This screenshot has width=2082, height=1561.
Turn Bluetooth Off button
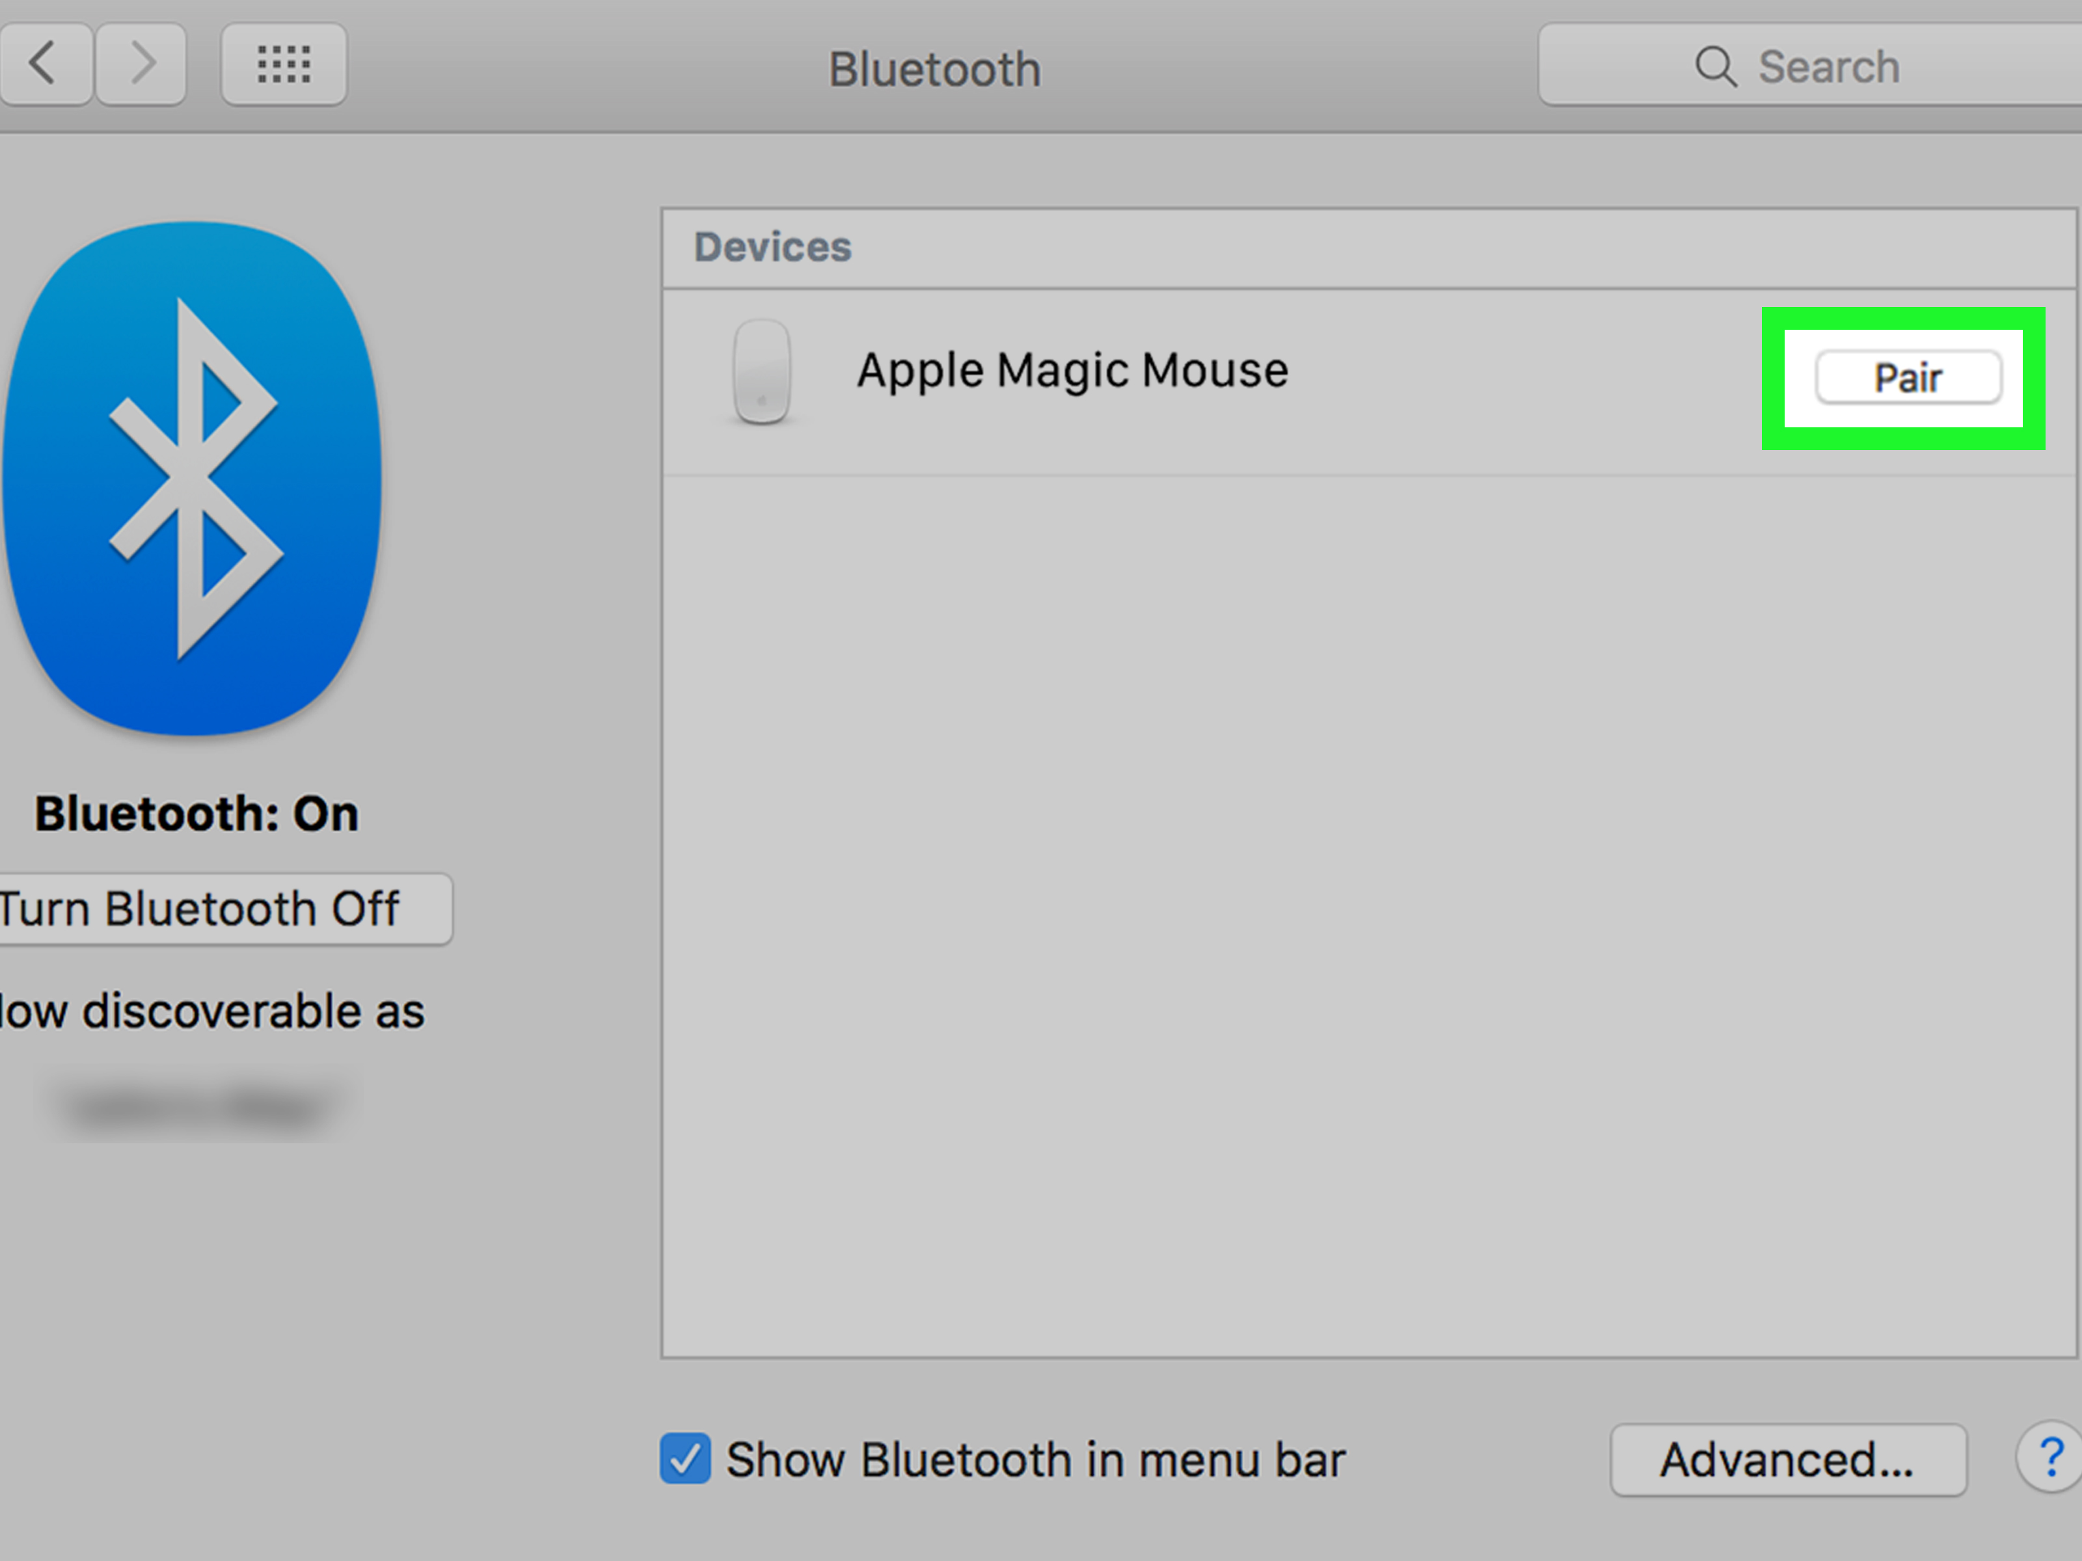pyautogui.click(x=226, y=910)
